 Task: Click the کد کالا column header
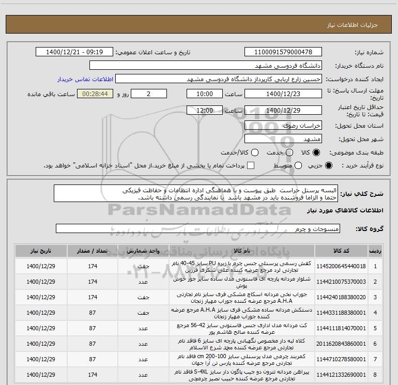click(341, 251)
